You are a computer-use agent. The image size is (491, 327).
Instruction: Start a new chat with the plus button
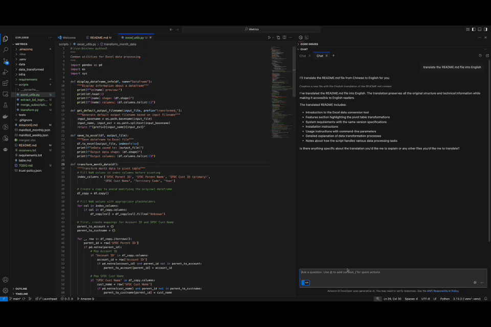click(333, 56)
